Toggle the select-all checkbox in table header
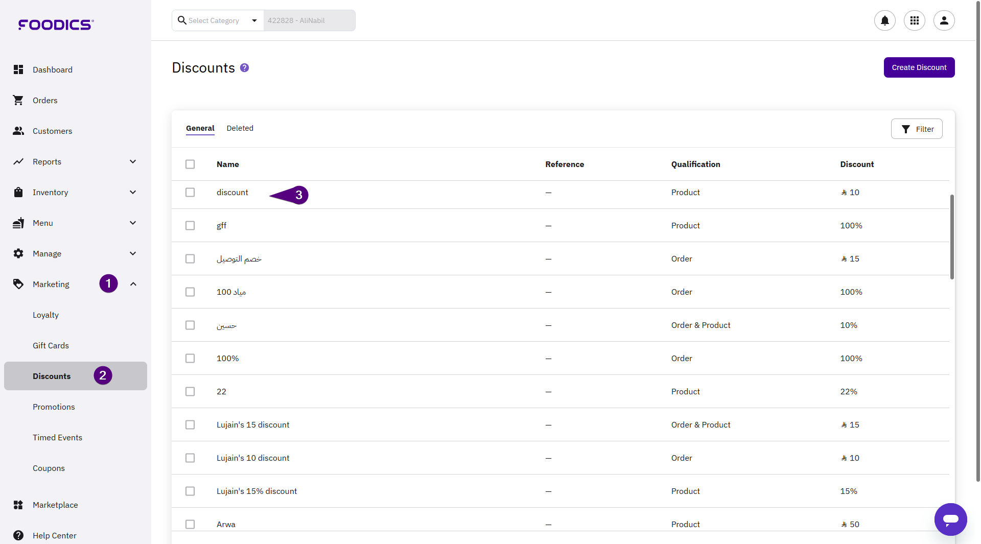The image size is (981, 544). [x=190, y=164]
